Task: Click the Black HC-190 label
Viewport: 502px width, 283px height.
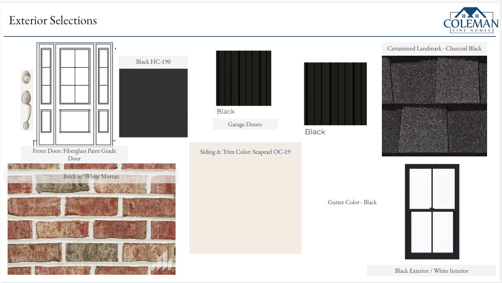Action: point(153,62)
